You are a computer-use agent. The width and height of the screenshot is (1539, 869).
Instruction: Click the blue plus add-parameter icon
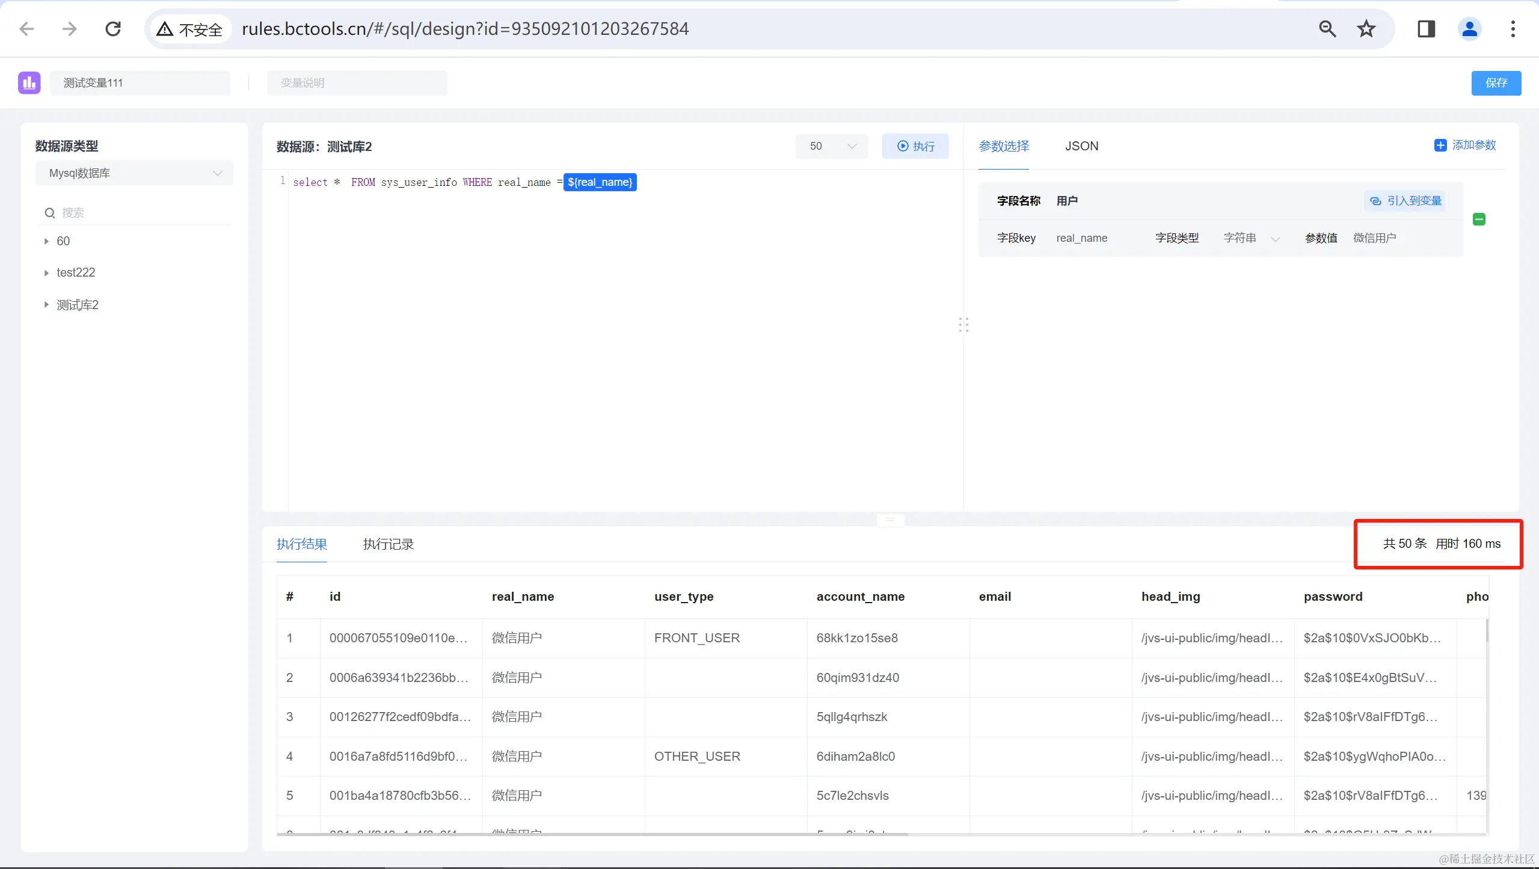coord(1440,146)
